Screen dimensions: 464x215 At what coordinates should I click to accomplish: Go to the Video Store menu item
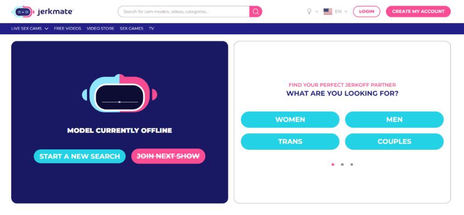click(100, 29)
